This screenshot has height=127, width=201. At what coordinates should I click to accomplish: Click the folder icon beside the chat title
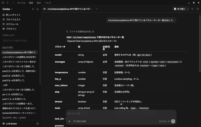click(x=45, y=9)
